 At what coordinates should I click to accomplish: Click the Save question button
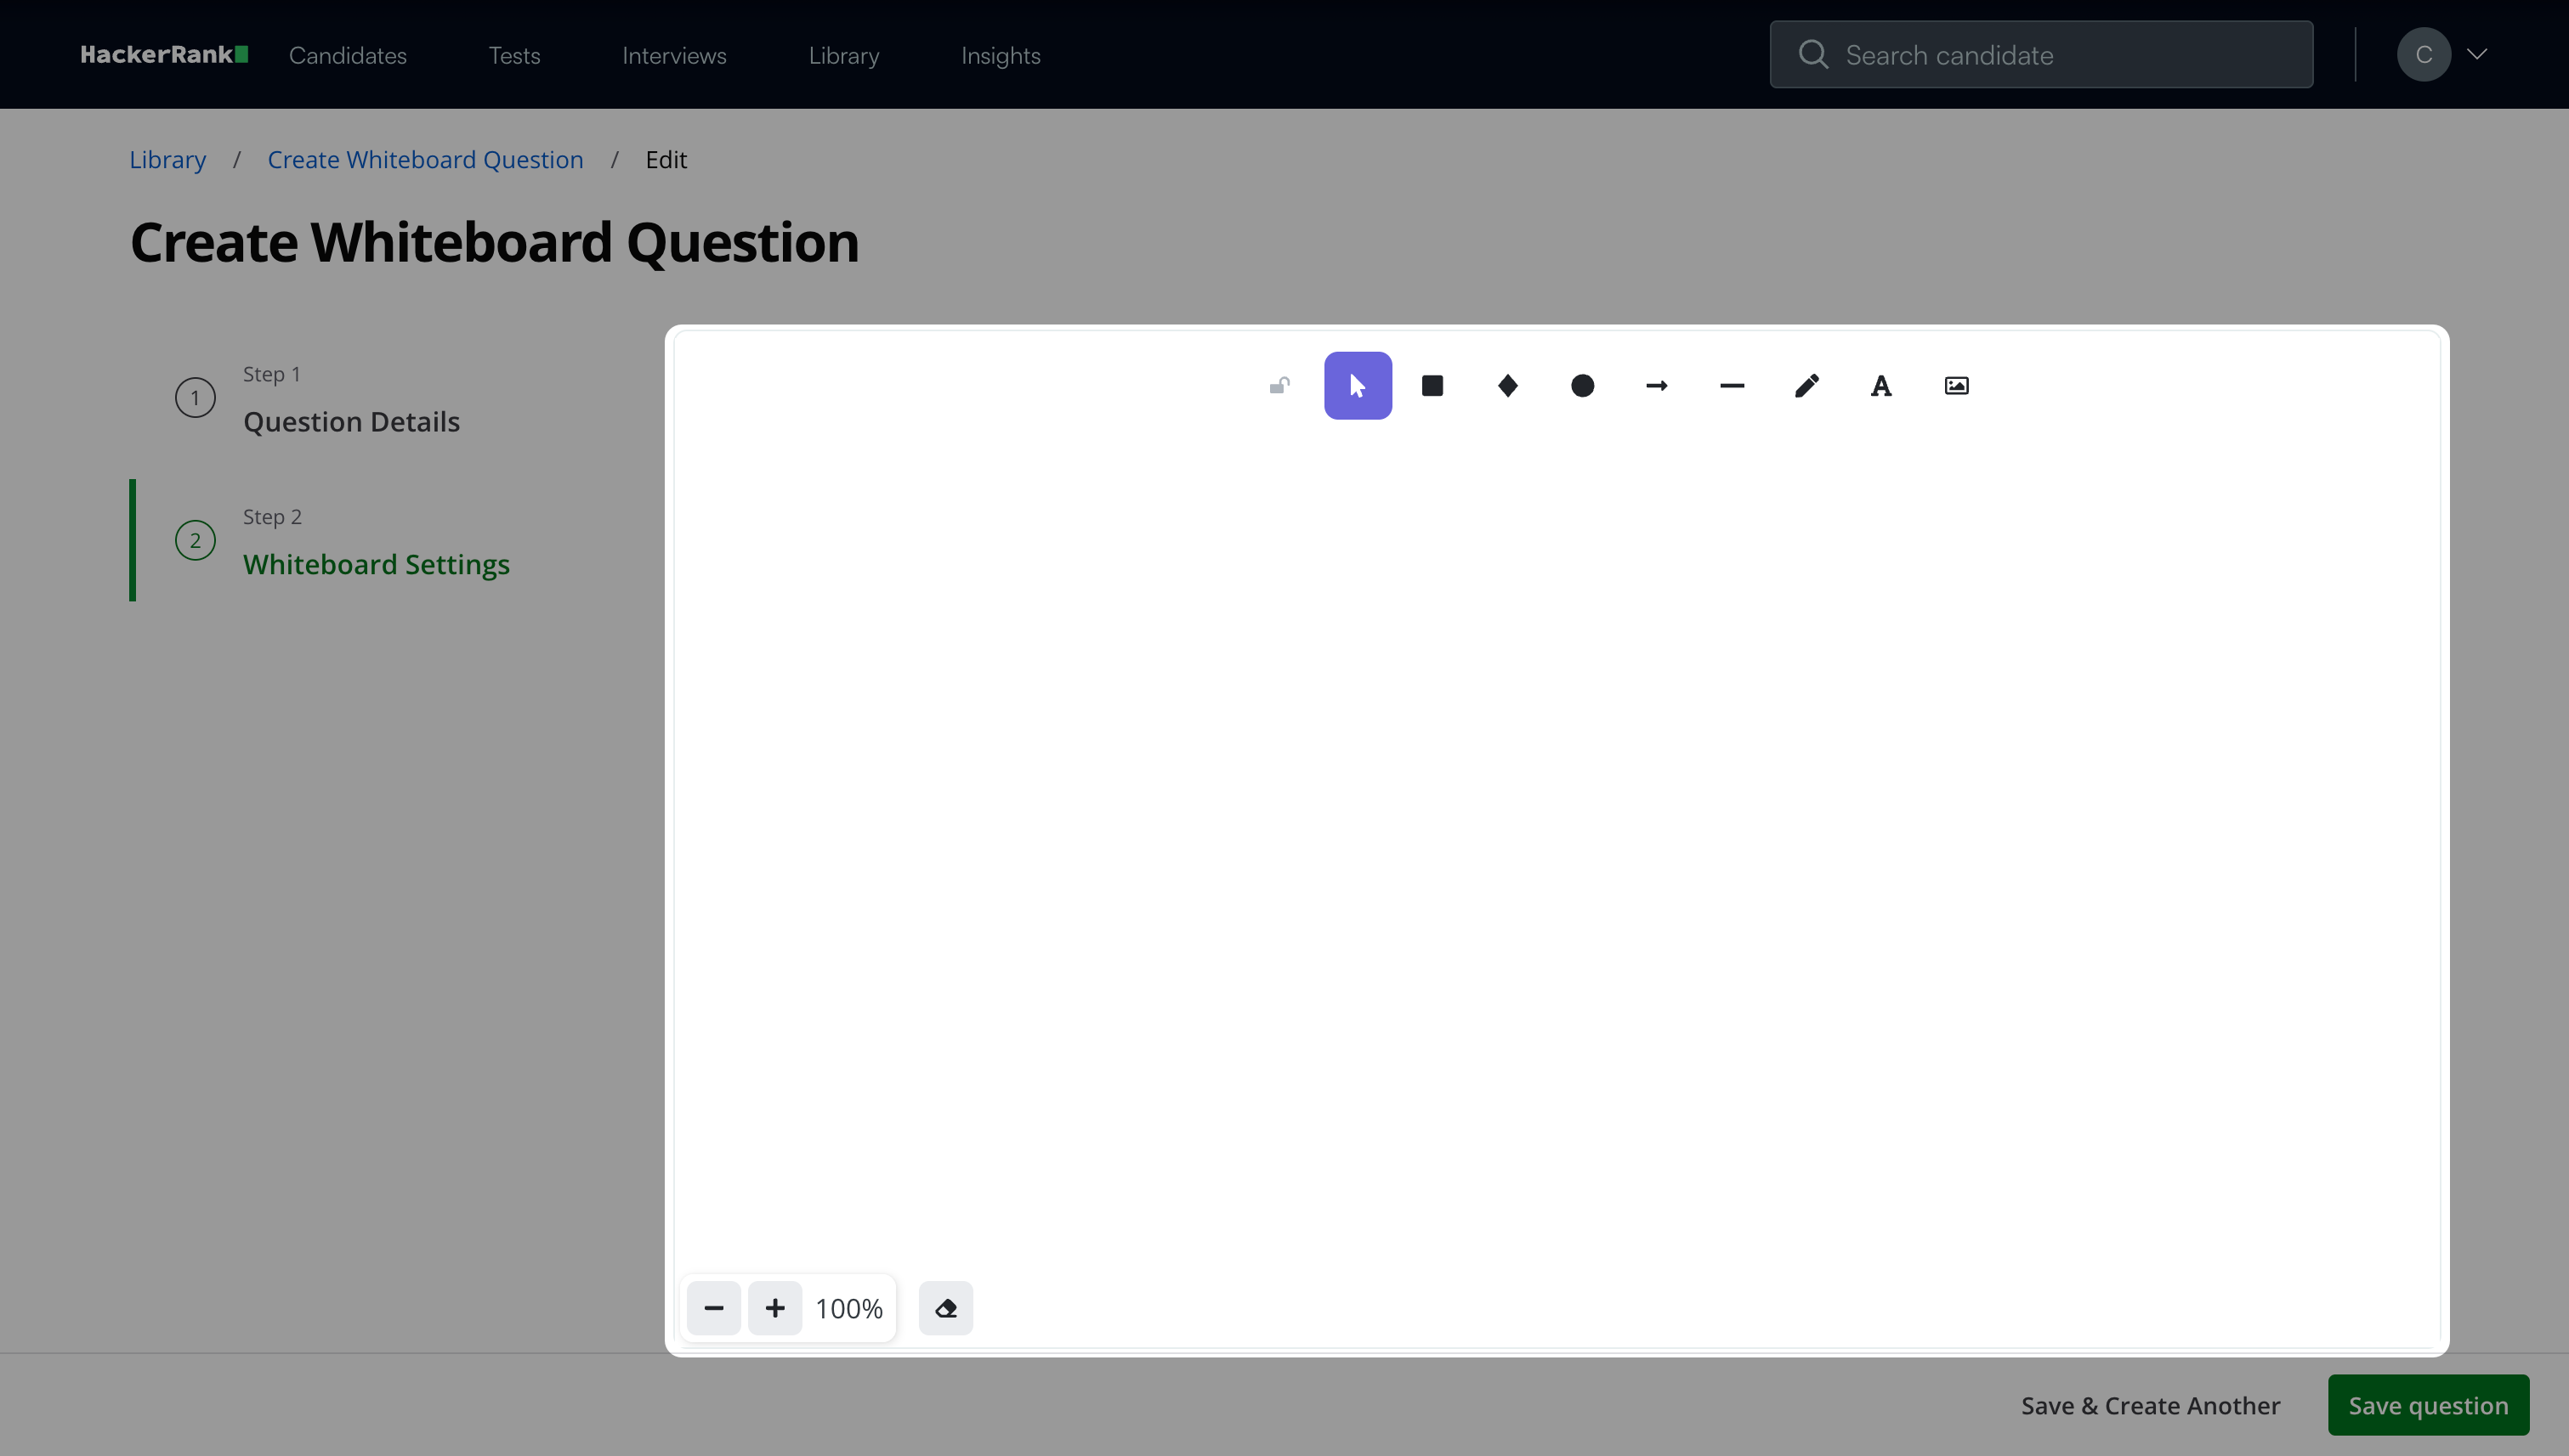[x=2428, y=1405]
